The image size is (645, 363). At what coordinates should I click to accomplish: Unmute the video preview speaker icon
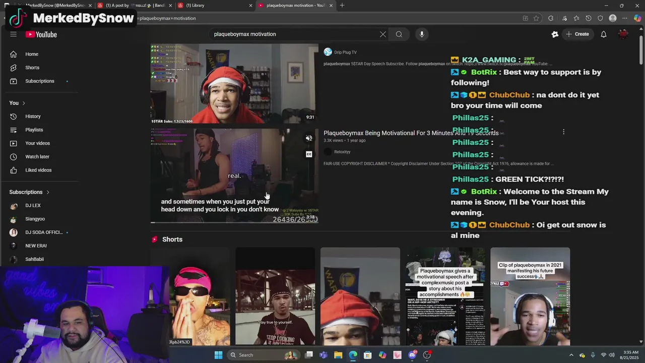click(x=309, y=138)
